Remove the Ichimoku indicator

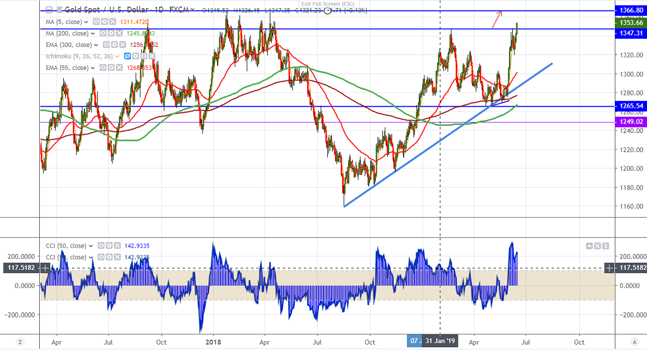coord(152,56)
